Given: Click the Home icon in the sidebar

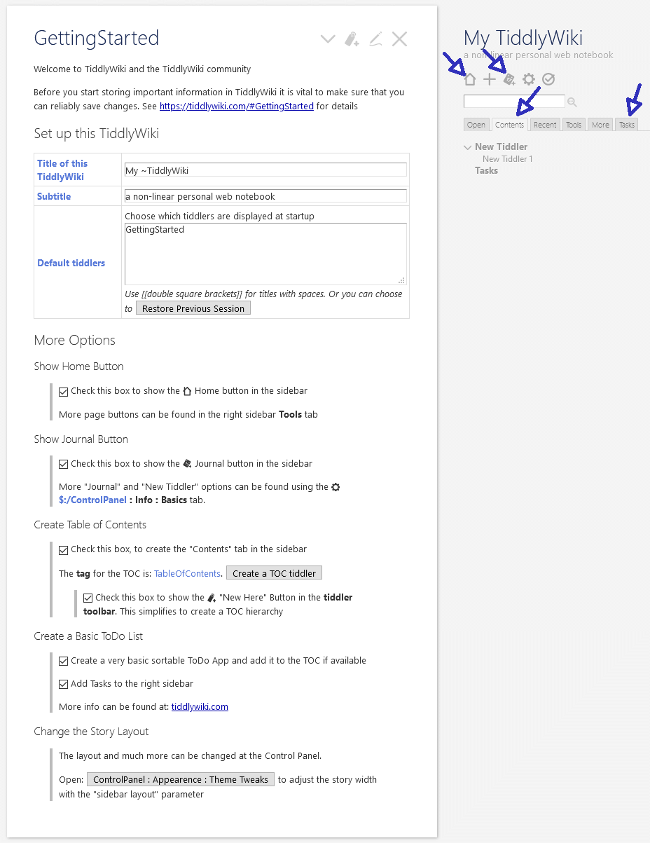Looking at the screenshot, I should [470, 79].
